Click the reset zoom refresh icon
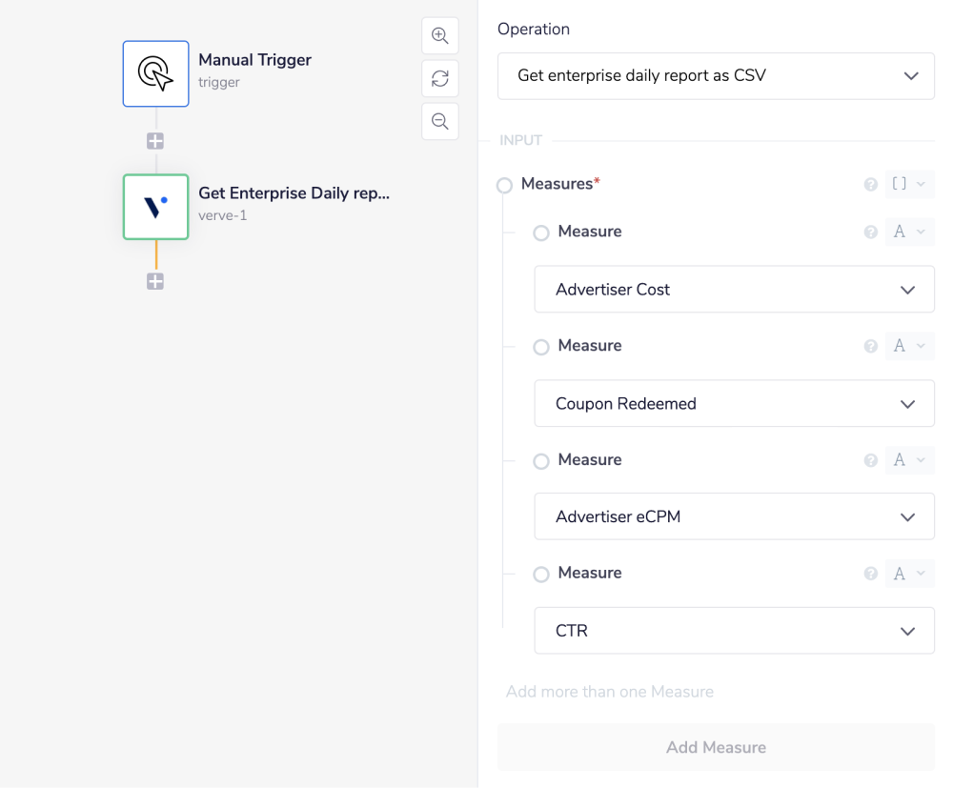Viewport: 953px width, 788px height. pos(439,78)
